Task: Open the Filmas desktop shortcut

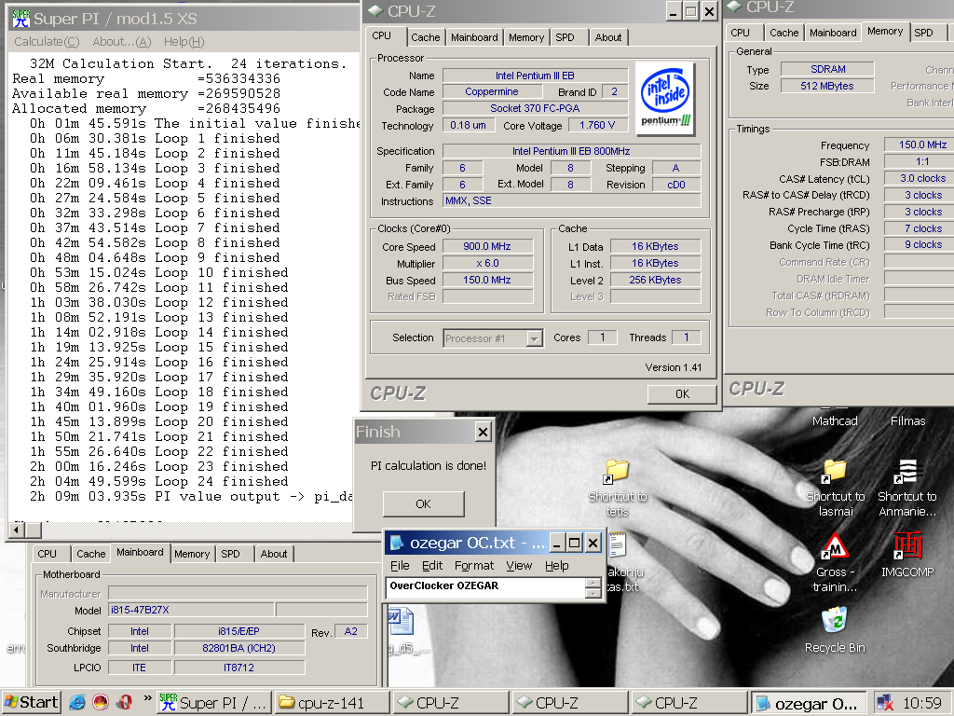Action: (x=907, y=420)
